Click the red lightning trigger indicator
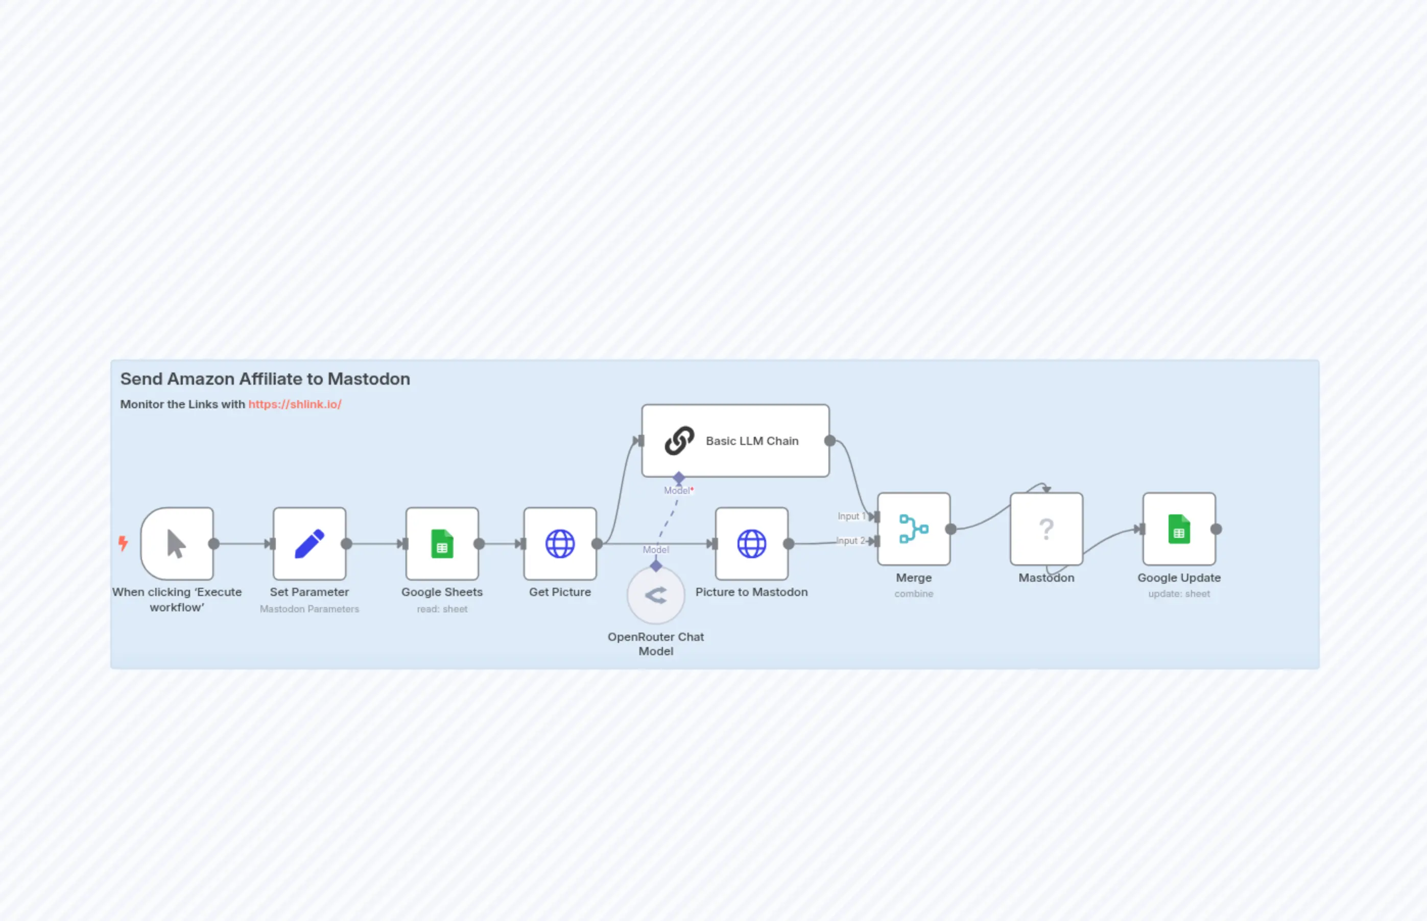1427x921 pixels. 123,543
